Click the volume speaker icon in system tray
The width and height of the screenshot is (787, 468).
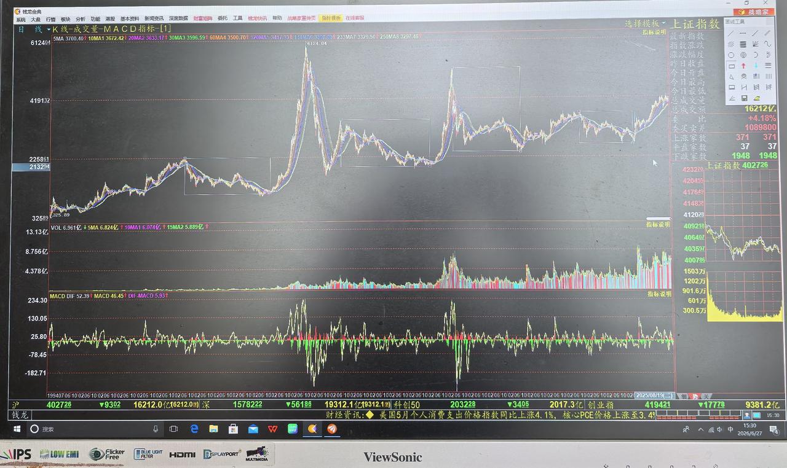pyautogui.click(x=719, y=429)
